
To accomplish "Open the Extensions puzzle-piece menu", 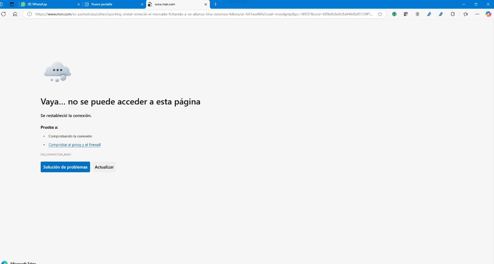I will click(x=453, y=14).
